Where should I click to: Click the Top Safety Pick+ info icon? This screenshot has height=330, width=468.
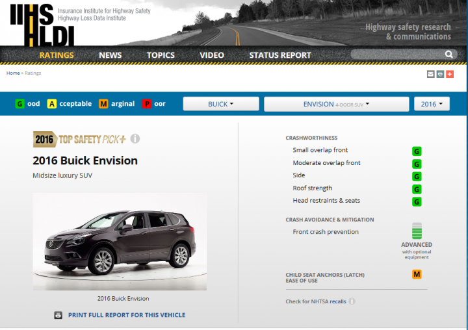tap(135, 139)
